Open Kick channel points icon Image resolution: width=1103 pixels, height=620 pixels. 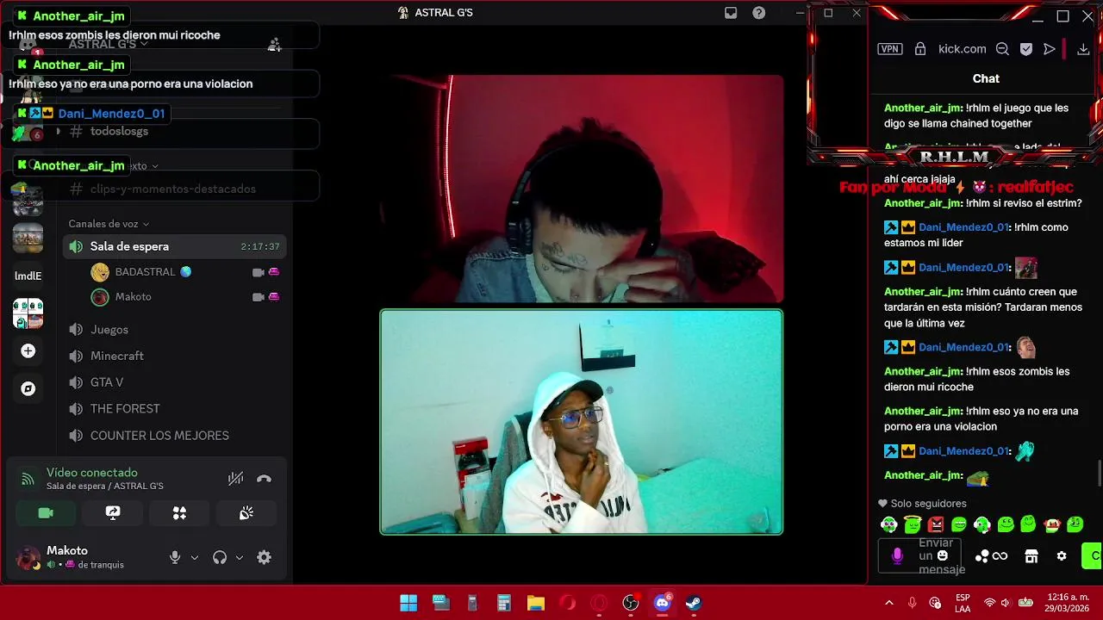(991, 556)
